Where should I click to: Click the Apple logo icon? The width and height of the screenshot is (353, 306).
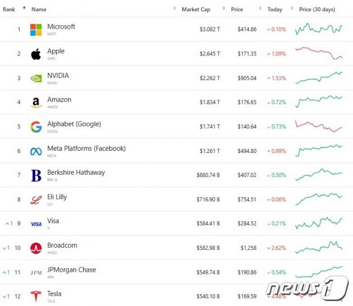point(36,54)
